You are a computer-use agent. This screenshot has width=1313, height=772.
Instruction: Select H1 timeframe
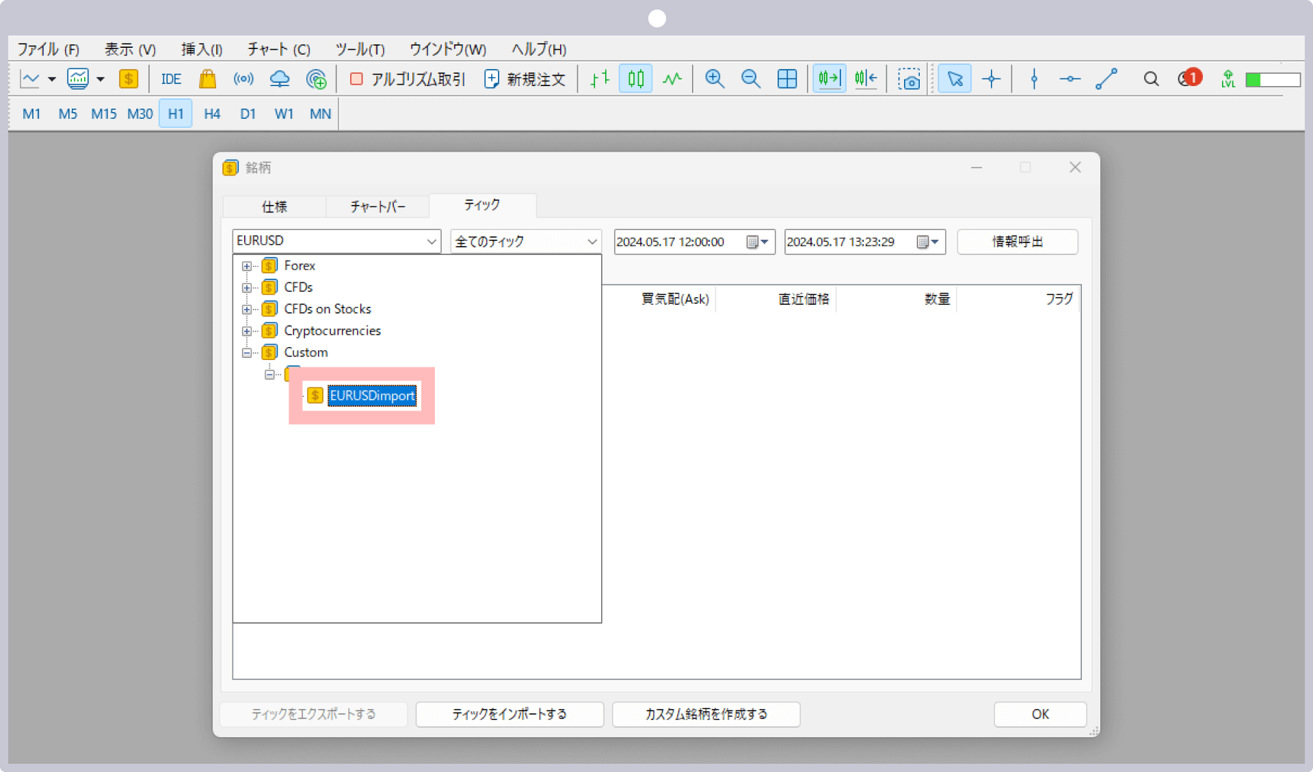pos(176,114)
